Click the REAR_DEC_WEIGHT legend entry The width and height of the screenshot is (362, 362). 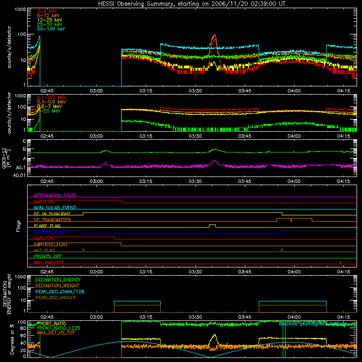click(x=56, y=298)
